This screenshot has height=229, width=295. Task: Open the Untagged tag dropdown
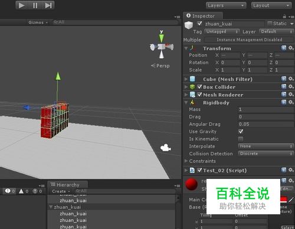(x=222, y=32)
